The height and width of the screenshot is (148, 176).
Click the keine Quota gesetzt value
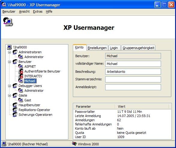[132, 133]
